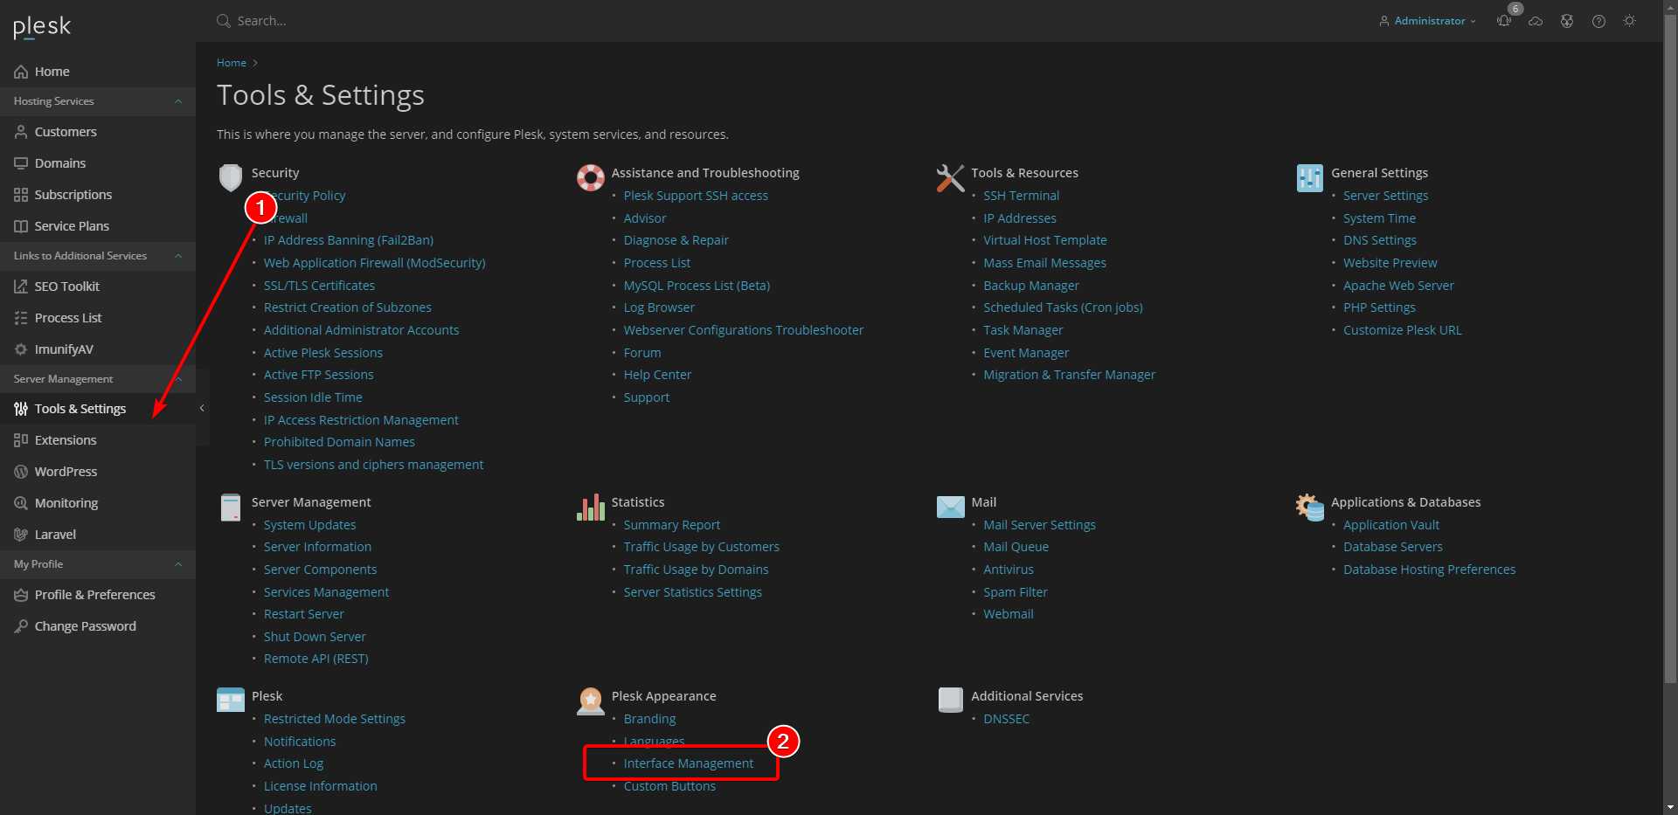Screen dimensions: 1678x815
Task: Click the Security shield icon
Action: click(x=231, y=177)
